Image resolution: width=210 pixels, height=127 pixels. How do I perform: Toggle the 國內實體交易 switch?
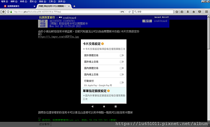121,68
